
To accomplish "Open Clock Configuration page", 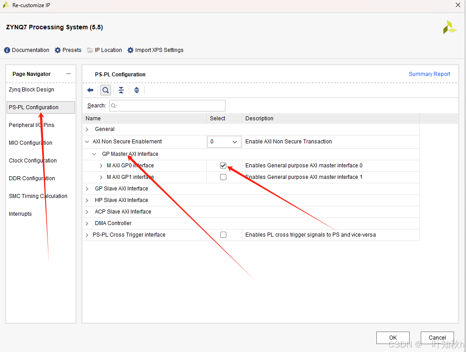I will [x=33, y=161].
